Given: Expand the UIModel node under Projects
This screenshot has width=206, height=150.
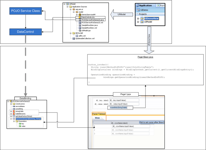Looking at the screenshot, I should (138, 22).
